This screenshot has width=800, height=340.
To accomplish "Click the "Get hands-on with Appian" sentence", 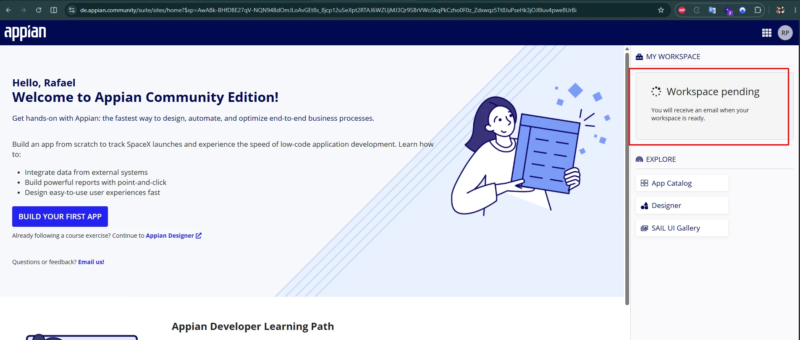I will click(x=193, y=118).
